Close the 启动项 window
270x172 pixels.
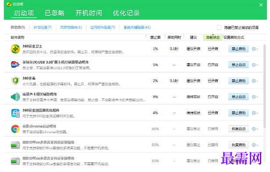point(261,5)
